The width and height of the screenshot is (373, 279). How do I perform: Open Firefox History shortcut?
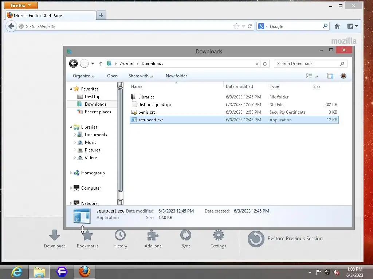point(120,239)
